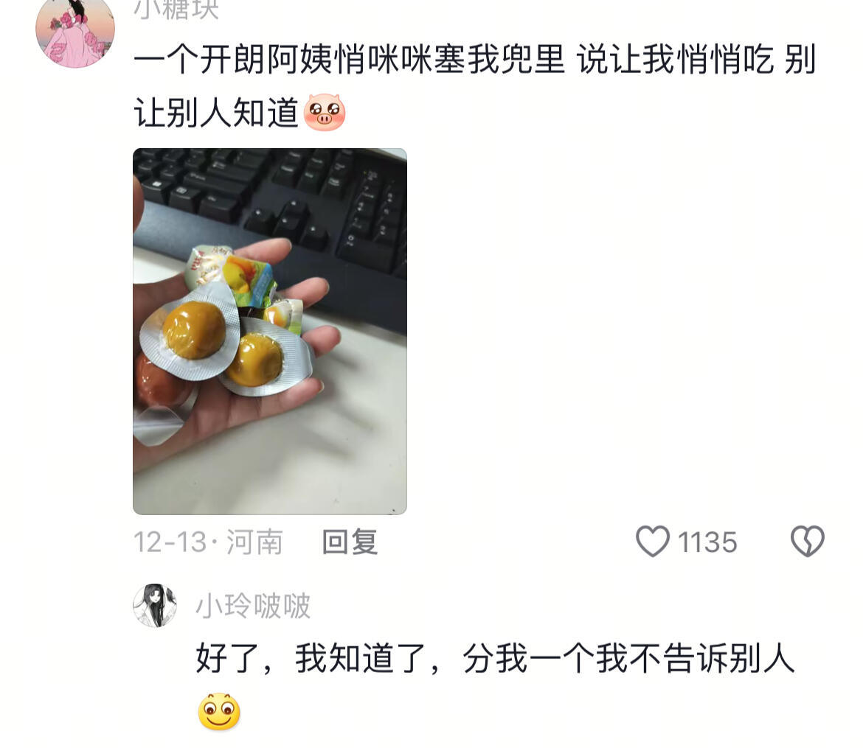
Task: Open 小玲啵啵's profile avatar
Action: (155, 606)
